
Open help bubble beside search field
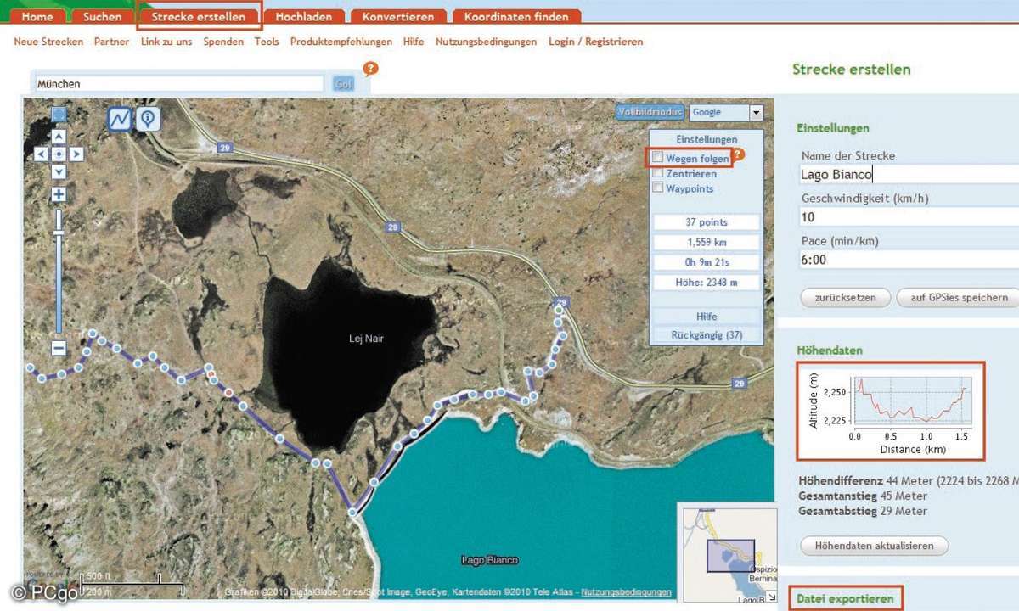(x=370, y=70)
